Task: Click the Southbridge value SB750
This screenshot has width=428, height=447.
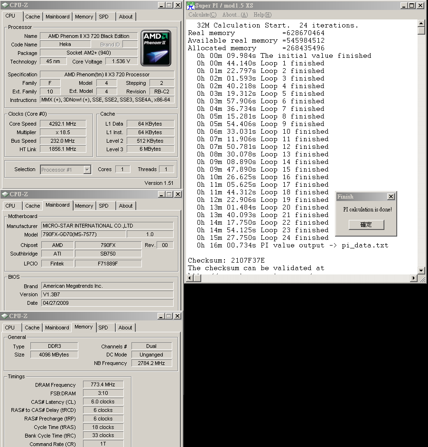Action: (108, 254)
